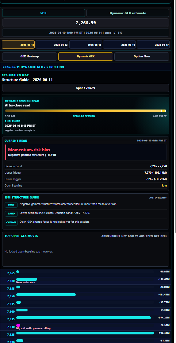Click the NOW tag in structure guide

11,205
